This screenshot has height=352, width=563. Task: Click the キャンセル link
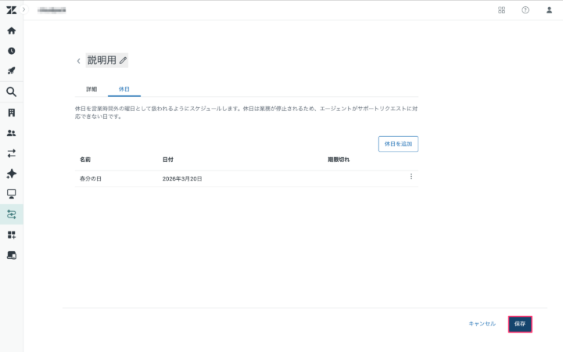[x=482, y=324]
